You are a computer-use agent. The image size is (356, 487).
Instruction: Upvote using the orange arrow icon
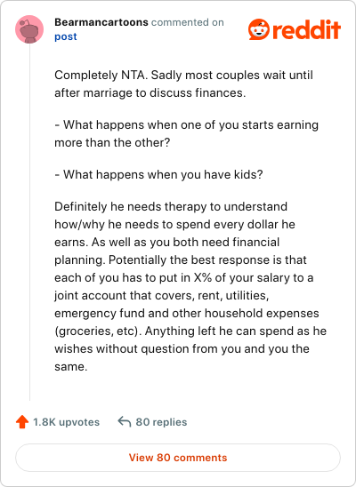(22, 422)
